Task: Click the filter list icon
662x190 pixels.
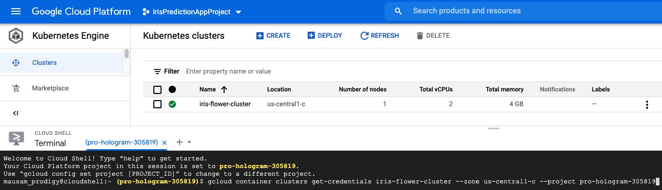Action: pos(157,72)
